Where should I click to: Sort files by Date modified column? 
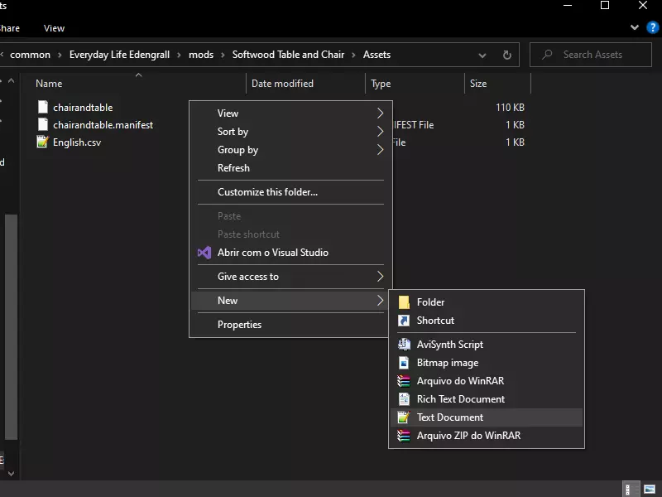coord(282,84)
